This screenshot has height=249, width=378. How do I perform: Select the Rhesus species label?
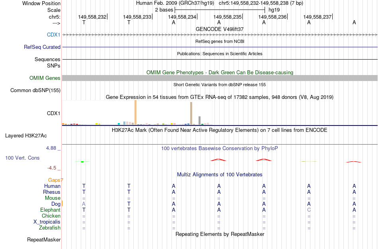point(52,192)
